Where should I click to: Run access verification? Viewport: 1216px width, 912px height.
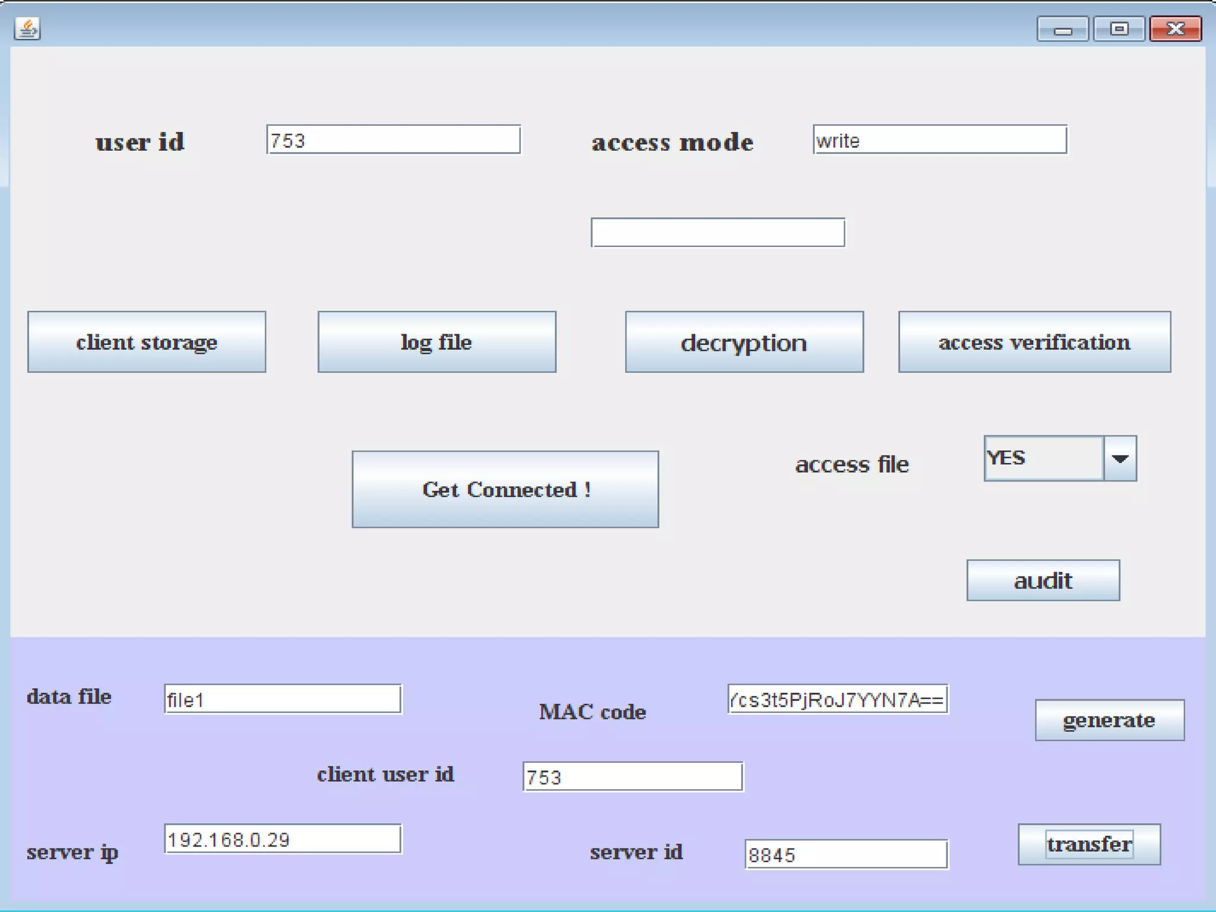[1034, 342]
